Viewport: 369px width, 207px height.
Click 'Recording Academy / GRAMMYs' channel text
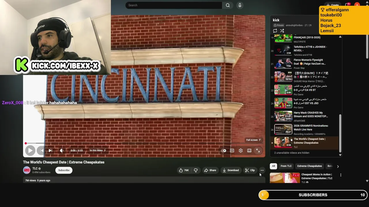(x=309, y=134)
